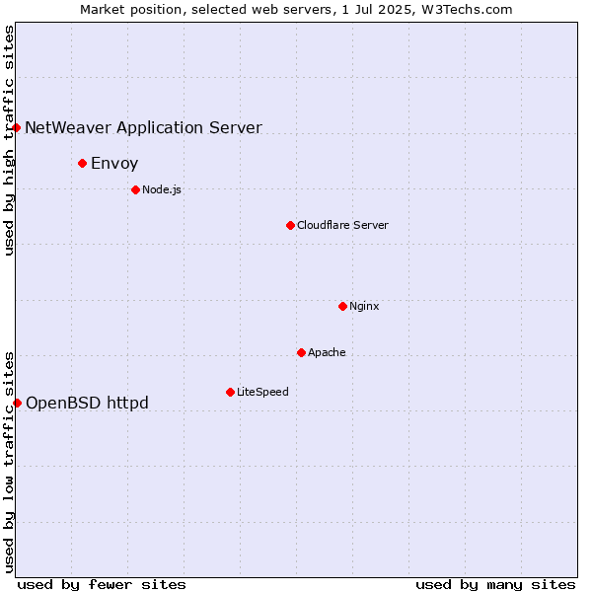Screen dimensions: 592x592
Task: Click the Apache red data marker
Action: [301, 352]
